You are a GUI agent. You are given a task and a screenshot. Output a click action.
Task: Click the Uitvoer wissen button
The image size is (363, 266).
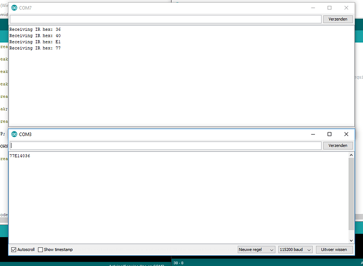pyautogui.click(x=334, y=250)
